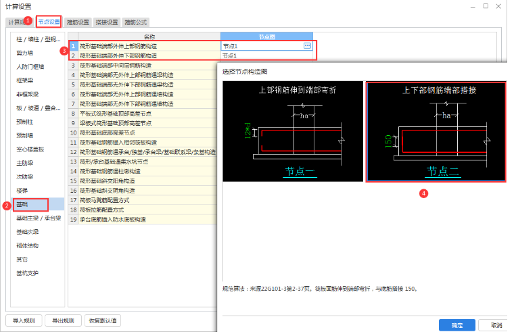Click row 15 筏形基础斜交阳角构造

[x=147, y=181]
